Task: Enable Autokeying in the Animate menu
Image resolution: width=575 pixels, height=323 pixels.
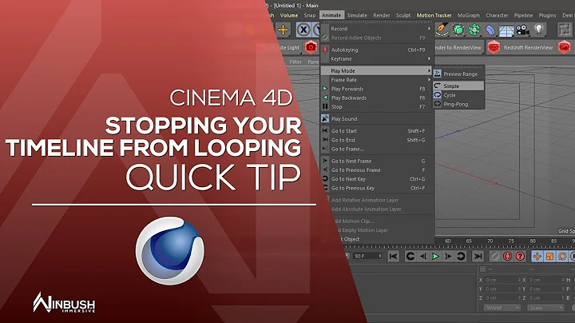Action: [378, 50]
